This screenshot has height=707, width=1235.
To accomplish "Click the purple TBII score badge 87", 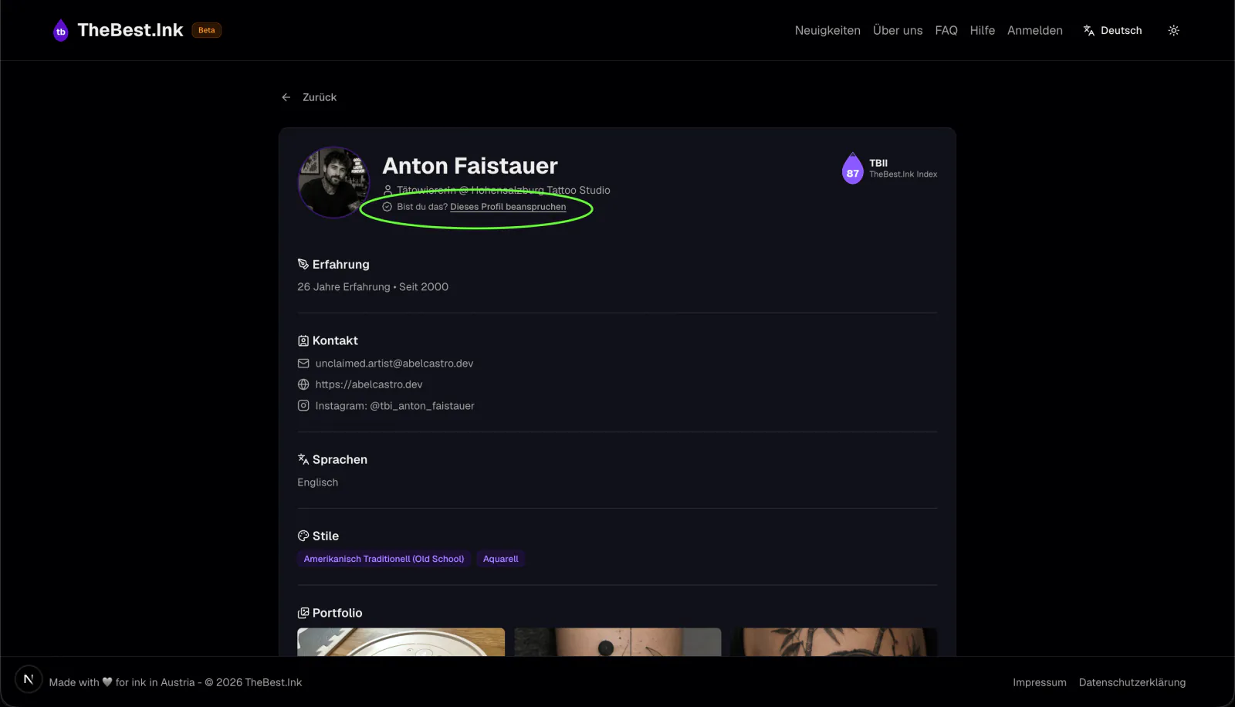I will pos(852,168).
